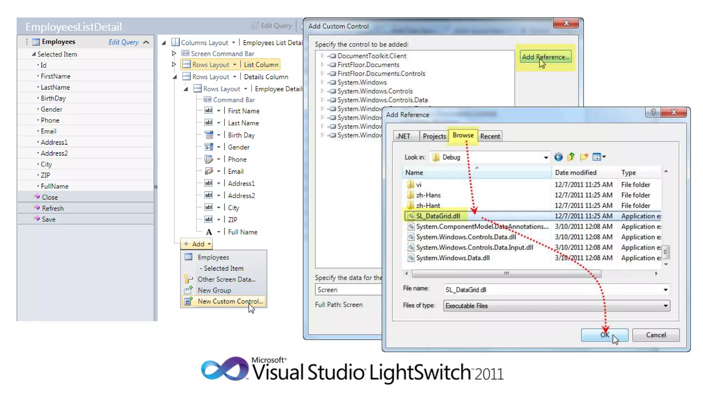Click the Birth Day date picker control icon
Viewport: 703px width, 396px height.
coord(209,135)
